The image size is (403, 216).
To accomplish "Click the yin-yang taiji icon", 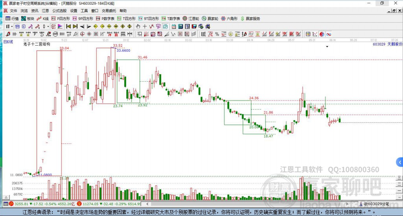I will [322, 34].
